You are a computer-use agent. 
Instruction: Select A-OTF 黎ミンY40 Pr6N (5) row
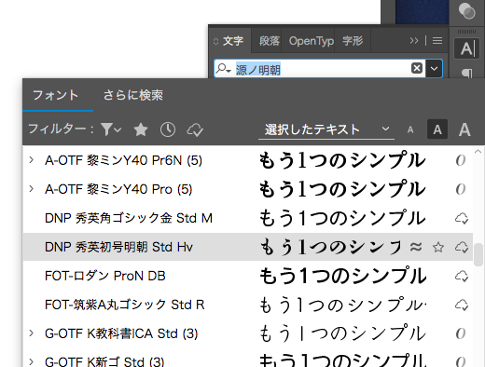248,160
